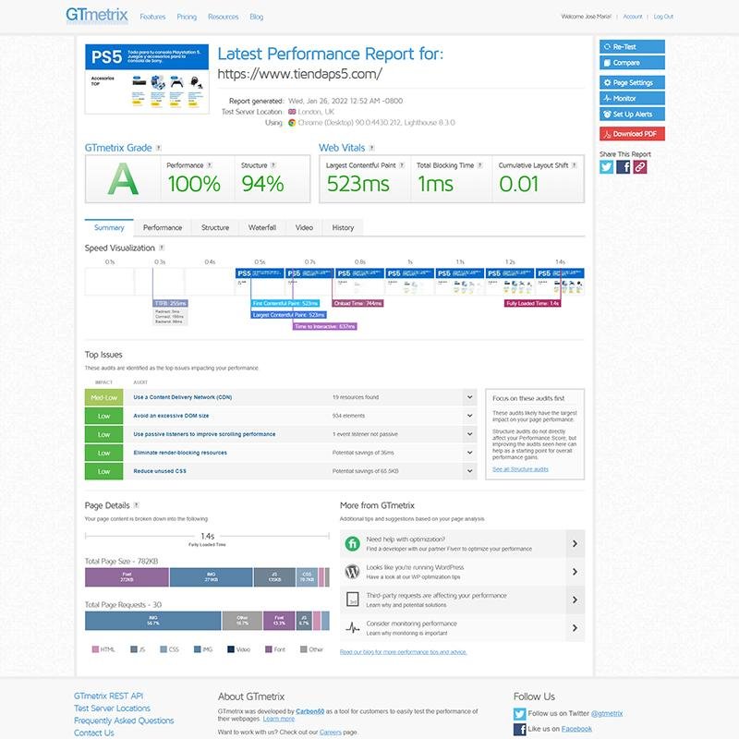Click the Font segment in Total Page Size bar
739x739 pixels.
pyautogui.click(x=127, y=577)
